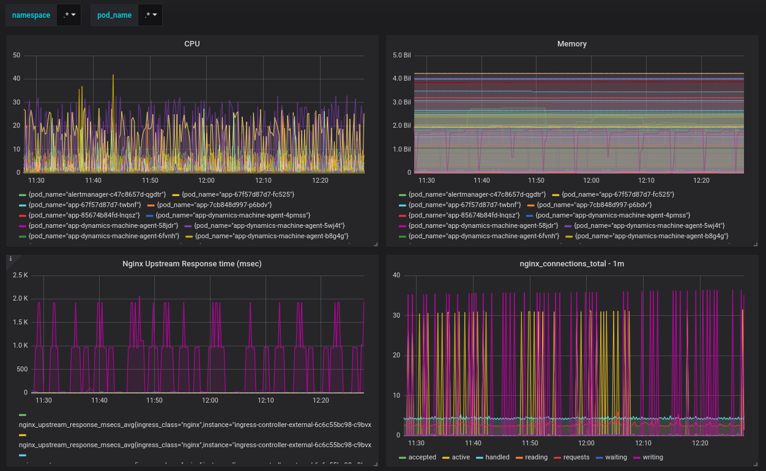The height and width of the screenshot is (471, 766).
Task: Click Nginx Upstream Response time panel title
Action: tap(192, 264)
